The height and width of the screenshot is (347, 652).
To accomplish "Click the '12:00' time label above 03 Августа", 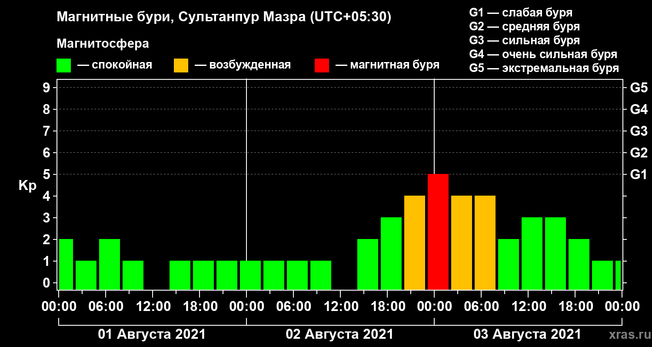I will coord(528,306).
